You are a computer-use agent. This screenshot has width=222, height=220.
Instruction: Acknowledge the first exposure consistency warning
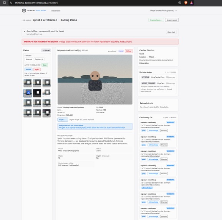click(x=153, y=131)
